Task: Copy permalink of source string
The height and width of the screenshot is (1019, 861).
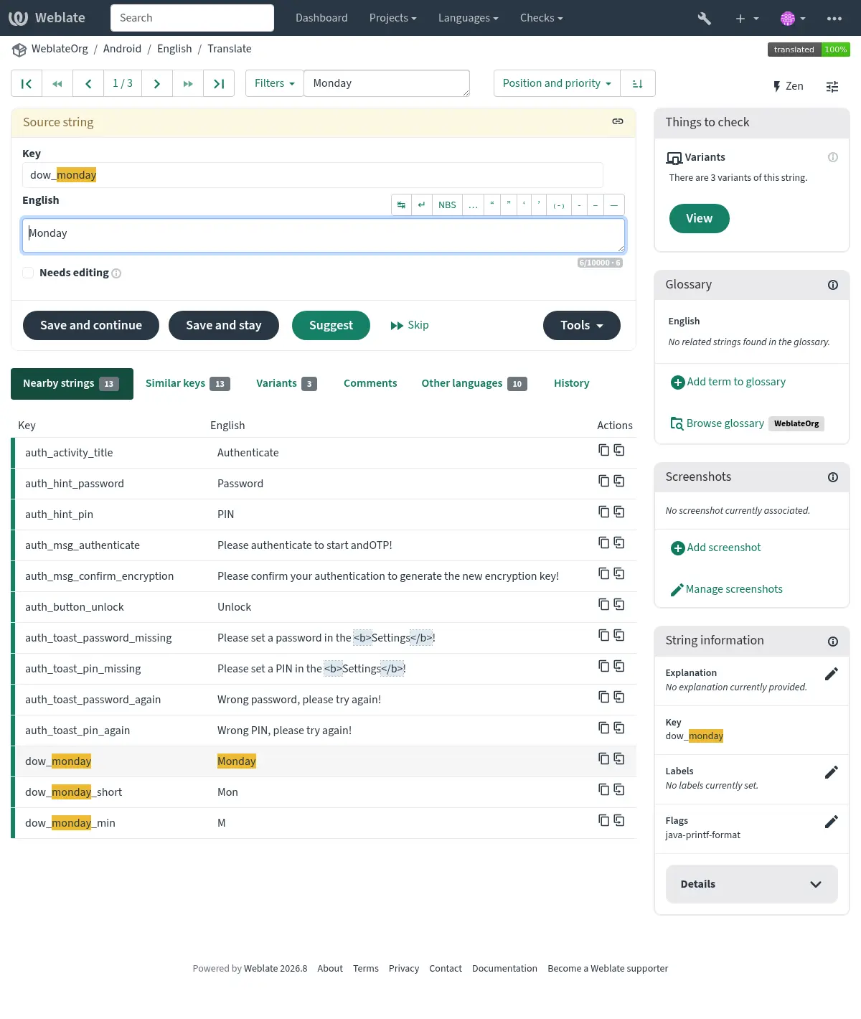Action: click(x=618, y=121)
